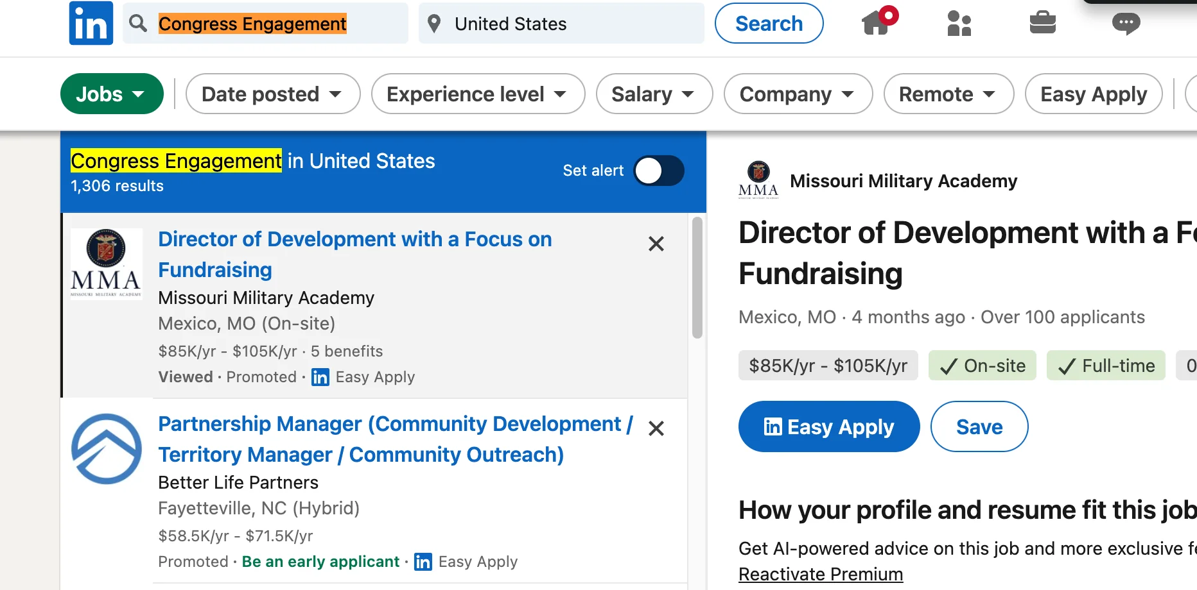Open Director of Development job title link
The image size is (1197, 590).
point(354,254)
